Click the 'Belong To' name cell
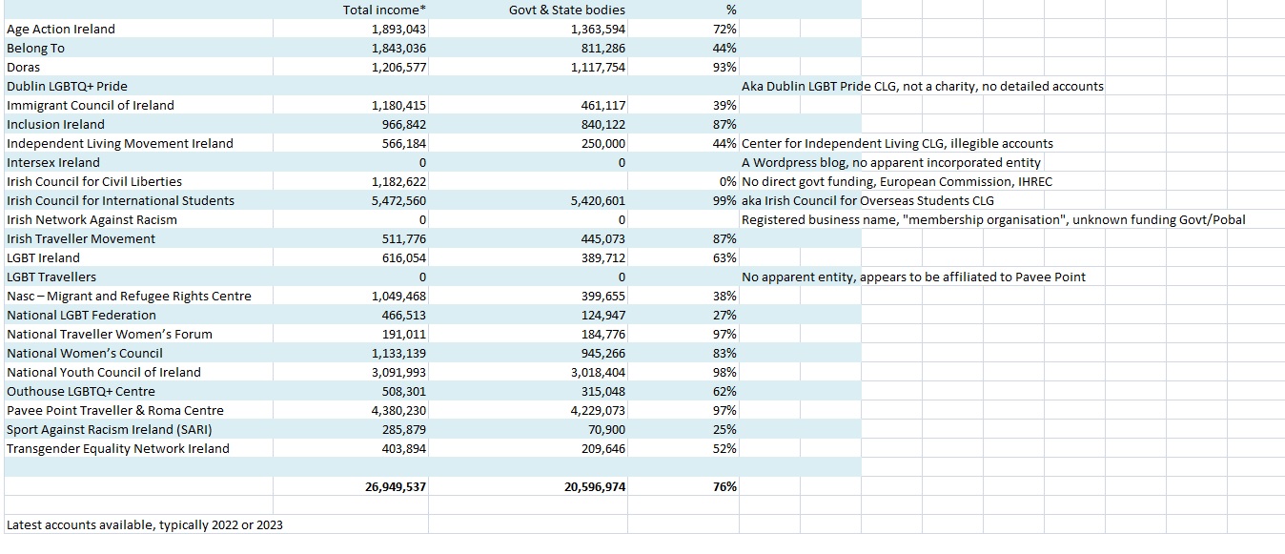This screenshot has width=1285, height=554. point(138,48)
